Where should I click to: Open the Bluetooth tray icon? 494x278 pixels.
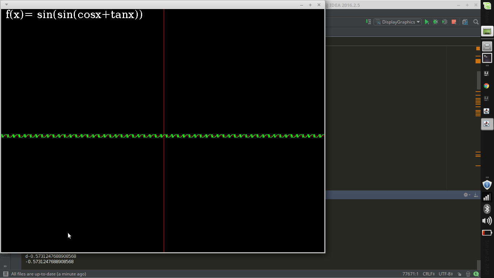(x=487, y=209)
